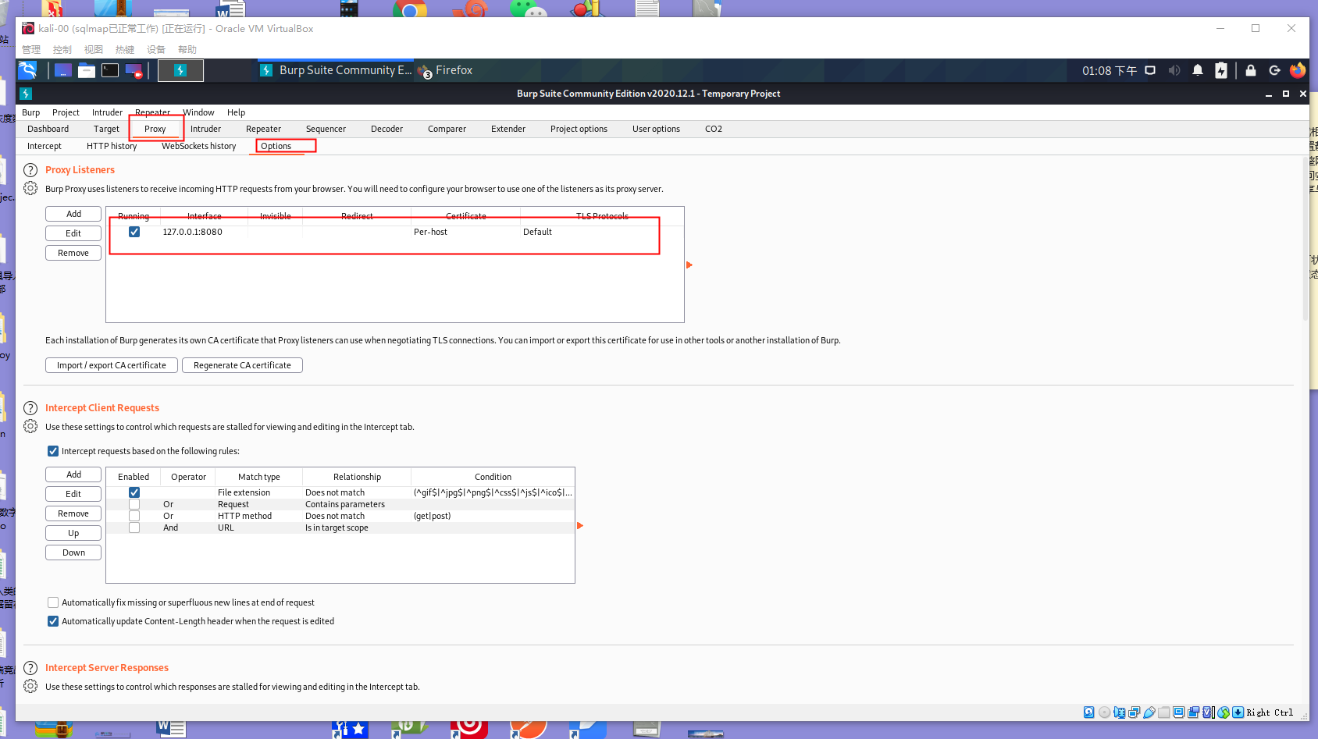Open the Project menu
This screenshot has height=739, width=1318.
point(66,112)
